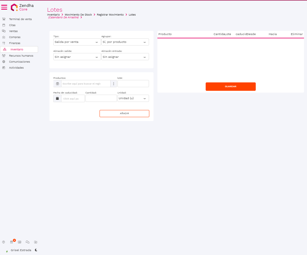Image resolution: width=307 pixels, height=255 pixels.
Task: Follow the Movimiento De Stock breadcrumb link
Action: 78,15
